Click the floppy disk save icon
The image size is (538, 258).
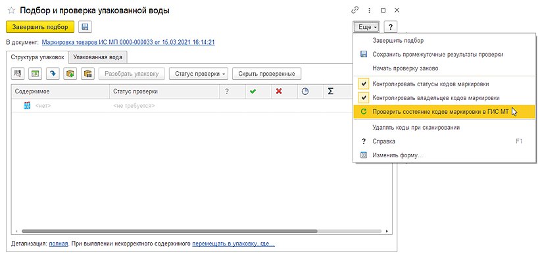85,27
